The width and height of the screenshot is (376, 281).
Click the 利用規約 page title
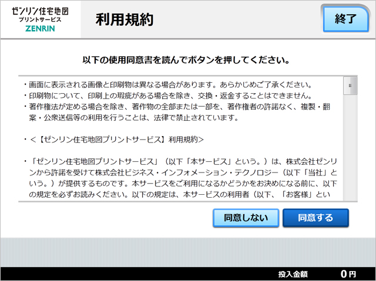click(x=125, y=19)
